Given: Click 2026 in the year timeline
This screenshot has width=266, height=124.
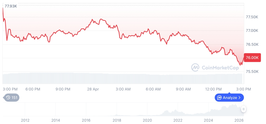Looking at the screenshot, I should (239, 120).
